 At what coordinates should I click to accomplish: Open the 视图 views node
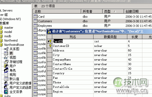click(13, 58)
